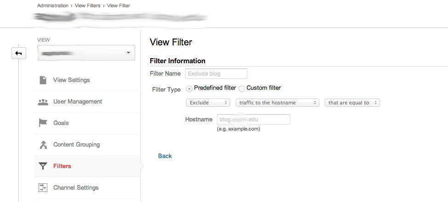Click the Filters funnel icon
448x202 pixels.
[43, 166]
